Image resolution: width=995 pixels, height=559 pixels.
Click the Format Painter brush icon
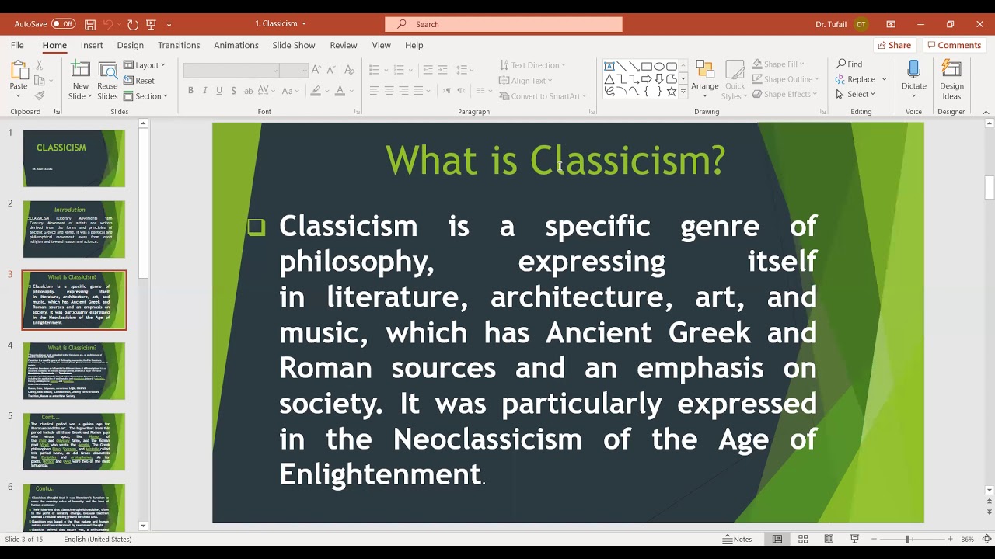(40, 95)
